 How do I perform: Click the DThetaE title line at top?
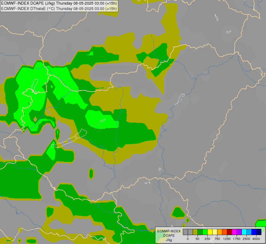pos(59,9)
